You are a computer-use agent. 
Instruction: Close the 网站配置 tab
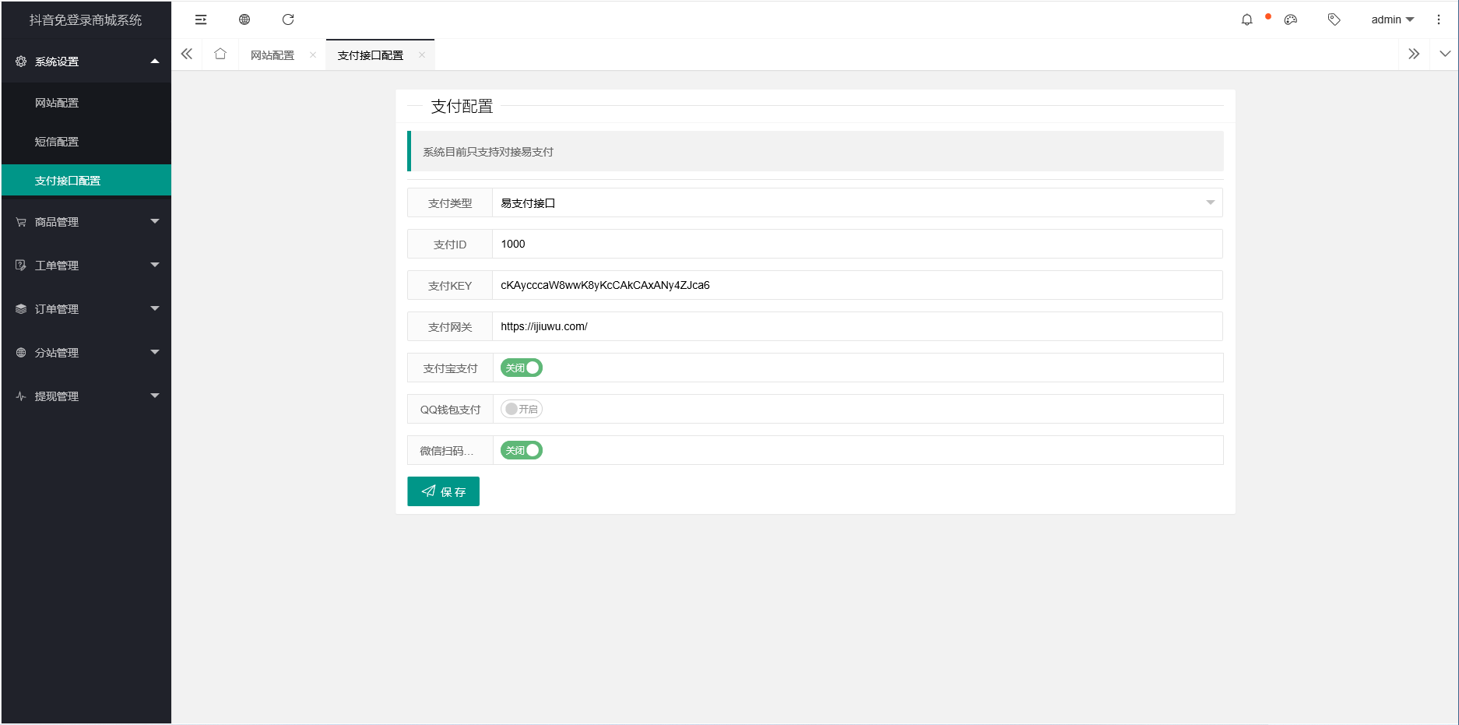click(313, 55)
